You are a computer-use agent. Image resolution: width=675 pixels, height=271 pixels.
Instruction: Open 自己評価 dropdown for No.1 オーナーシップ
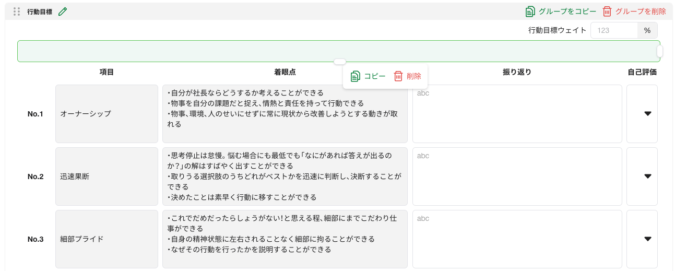[647, 114]
